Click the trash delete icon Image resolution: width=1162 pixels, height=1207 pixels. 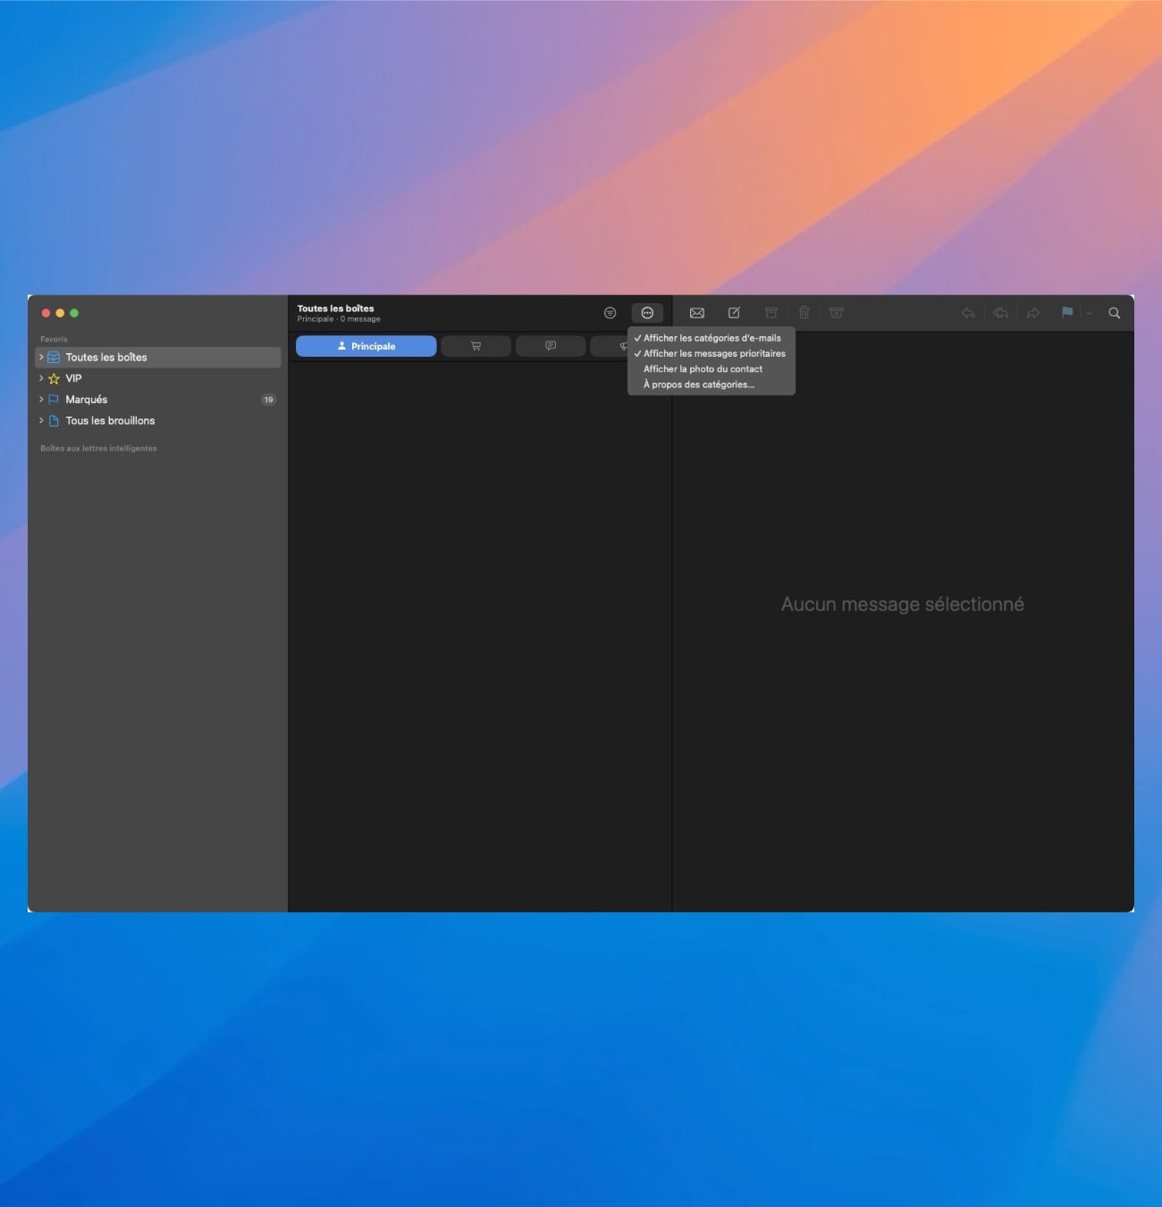804,313
